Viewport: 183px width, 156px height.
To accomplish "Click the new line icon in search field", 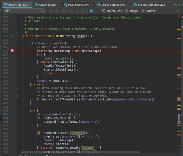I will 43,11.
